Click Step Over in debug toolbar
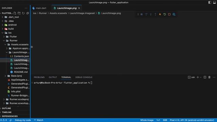Screen dimensions: 217x122 [x=146, y=14]
